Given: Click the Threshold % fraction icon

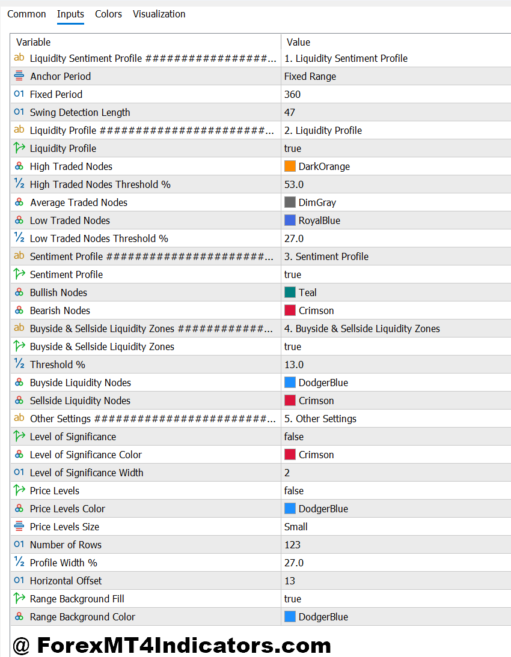Looking at the screenshot, I should (19, 364).
